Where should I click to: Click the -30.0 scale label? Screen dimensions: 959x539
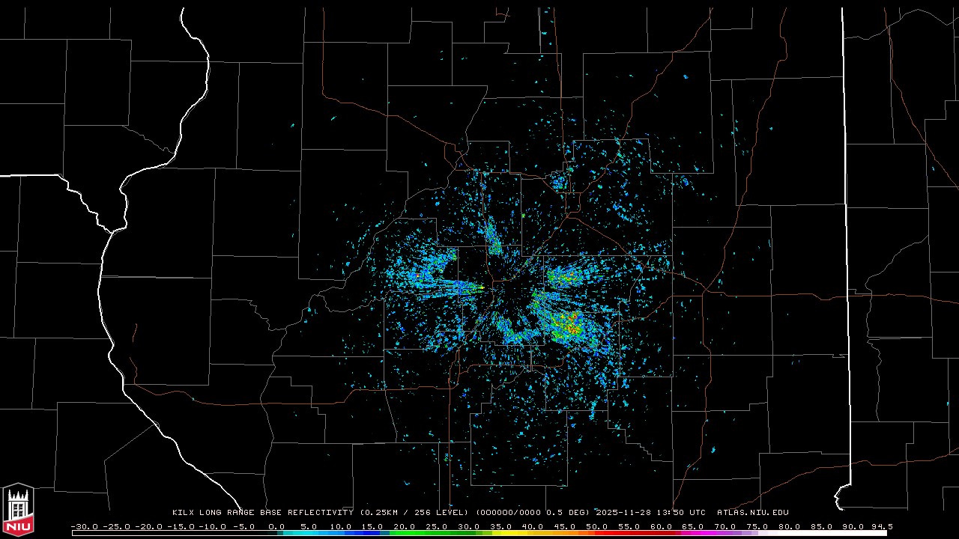[85, 526]
